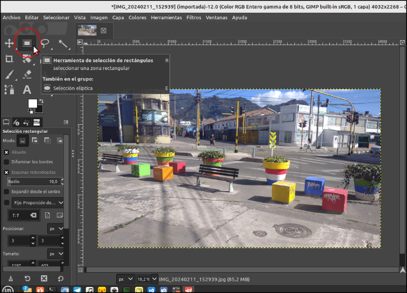Open the Editar menu

point(31,18)
